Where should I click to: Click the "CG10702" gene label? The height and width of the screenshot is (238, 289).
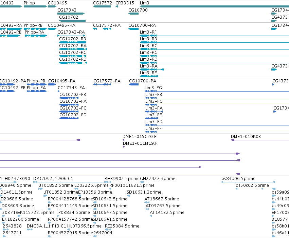pos(69,17)
